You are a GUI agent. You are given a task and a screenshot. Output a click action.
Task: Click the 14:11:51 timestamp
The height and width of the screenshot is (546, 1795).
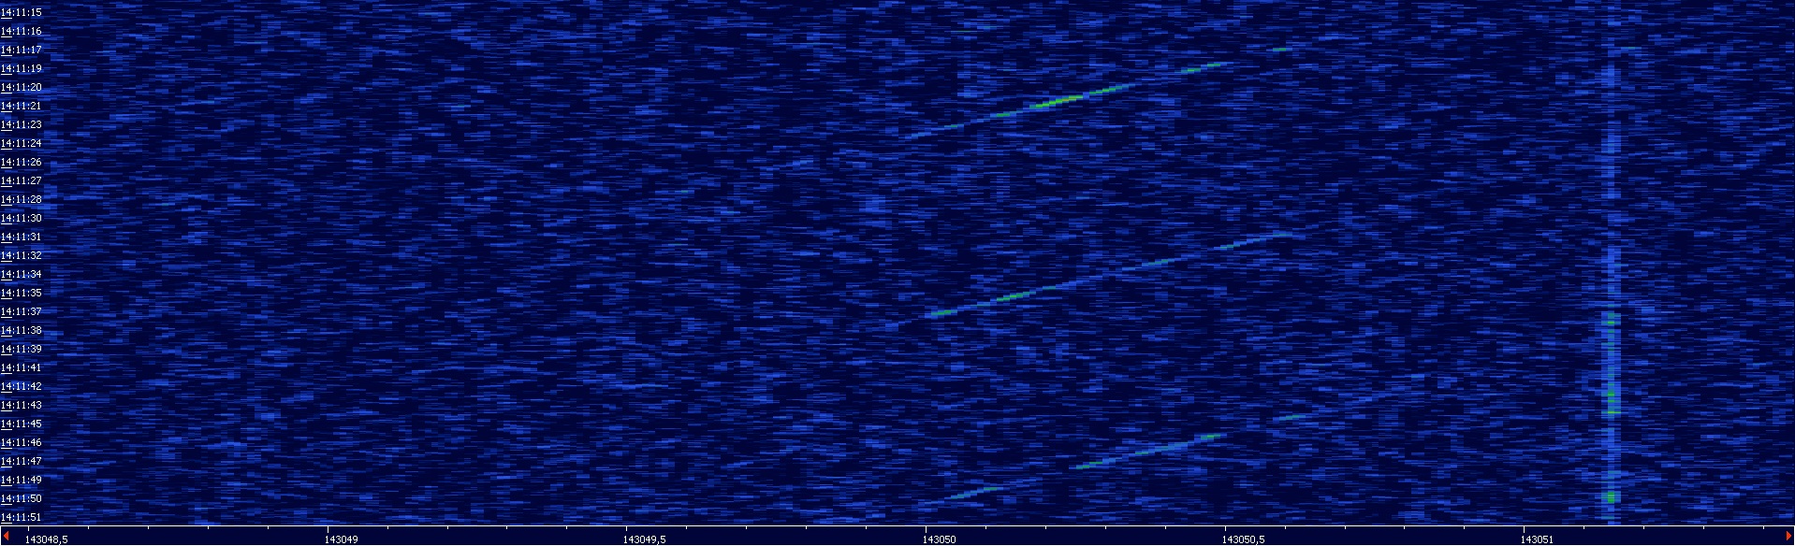click(x=22, y=517)
